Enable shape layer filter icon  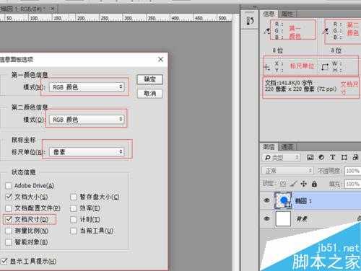point(344,157)
